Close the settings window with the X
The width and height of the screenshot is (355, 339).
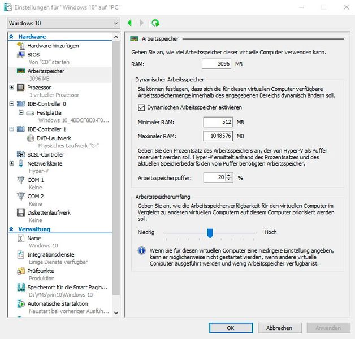tap(346, 7)
